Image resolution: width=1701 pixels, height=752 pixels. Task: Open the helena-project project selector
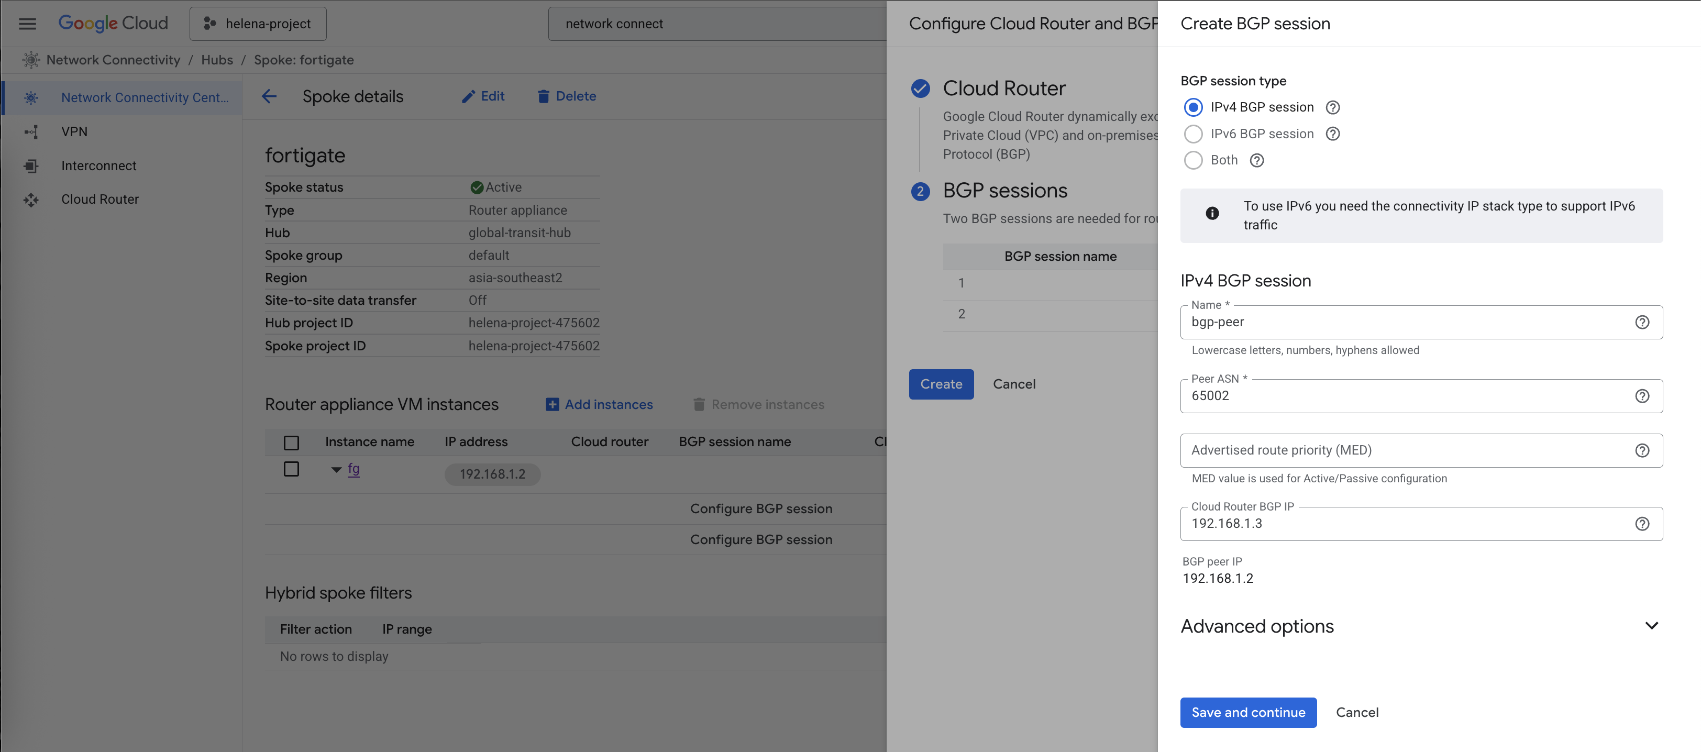[x=258, y=24]
